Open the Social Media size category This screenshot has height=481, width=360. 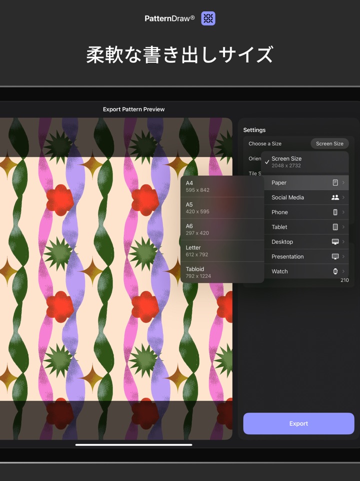(306, 197)
